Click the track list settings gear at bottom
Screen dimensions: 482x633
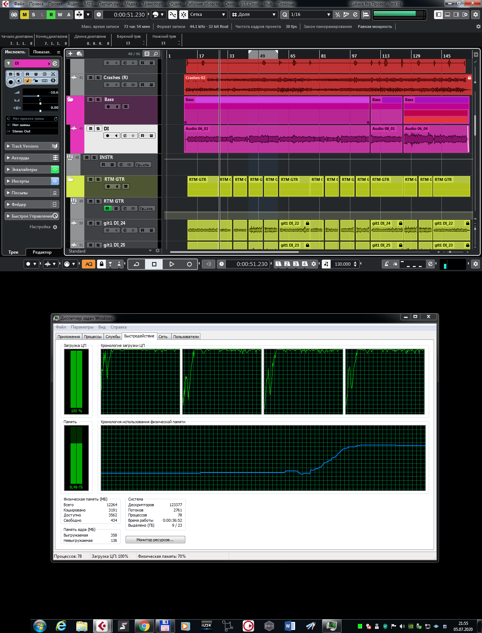click(158, 251)
